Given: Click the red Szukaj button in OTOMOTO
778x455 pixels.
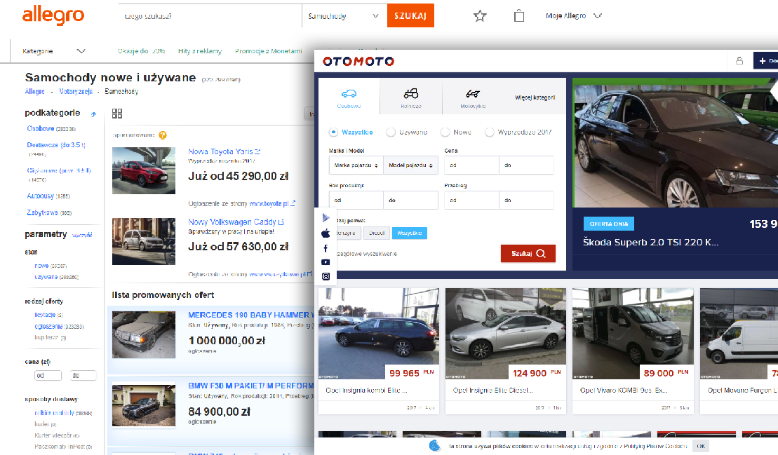Looking at the screenshot, I should pos(528,253).
